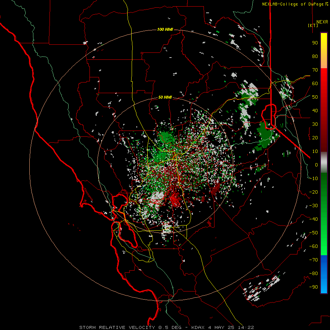Viewport: 330px width, 330px height.
Task: Click the -40 value on velocity scale
Action: 313,219
